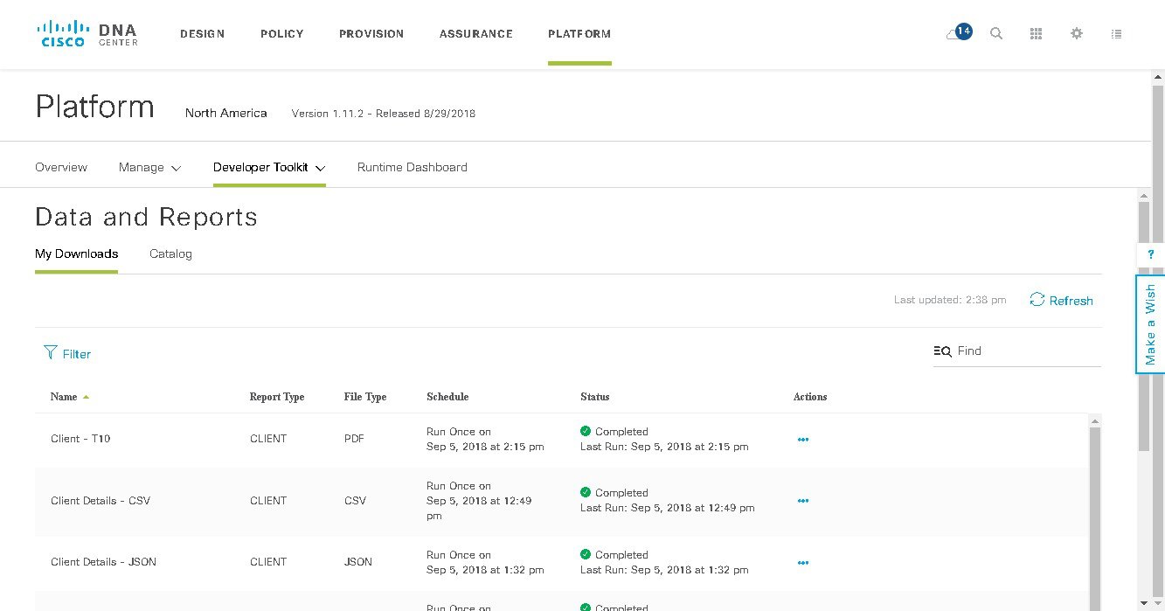
Task: Open the Runtime Dashboard tab
Action: 412,167
